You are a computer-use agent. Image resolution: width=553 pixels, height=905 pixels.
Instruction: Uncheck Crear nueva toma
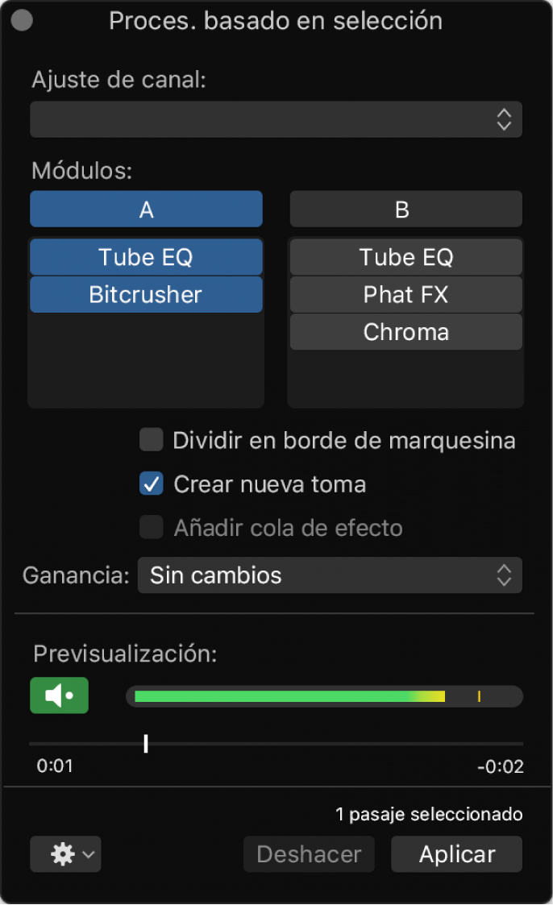(x=151, y=484)
